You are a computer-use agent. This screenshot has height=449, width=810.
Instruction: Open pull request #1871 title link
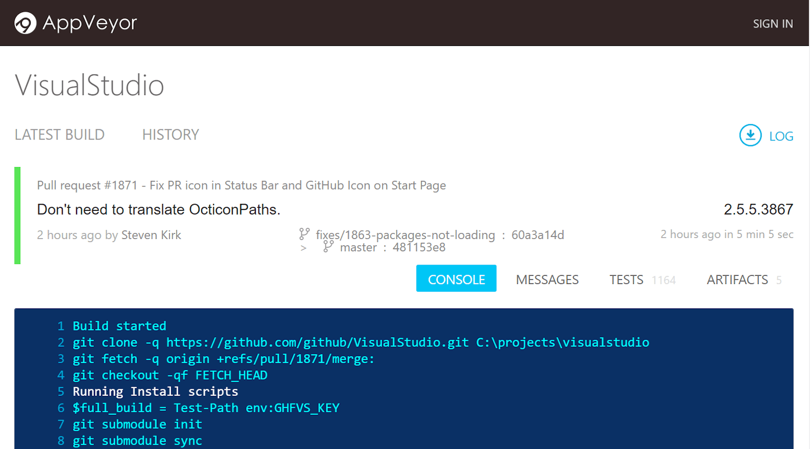tap(241, 185)
